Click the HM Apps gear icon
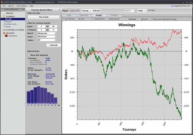Image resolution: width=193 pixels, height=135 pixels. tap(4, 33)
